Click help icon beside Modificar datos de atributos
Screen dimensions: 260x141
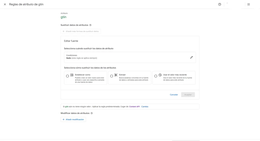click(92, 113)
